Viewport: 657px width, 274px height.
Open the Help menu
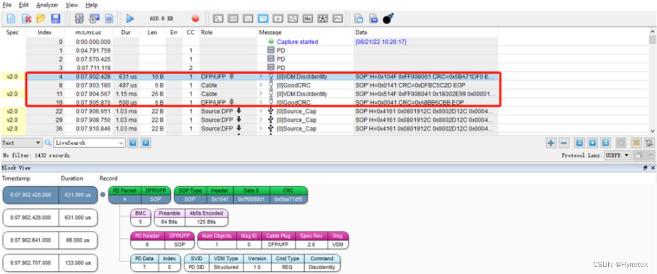(x=92, y=5)
